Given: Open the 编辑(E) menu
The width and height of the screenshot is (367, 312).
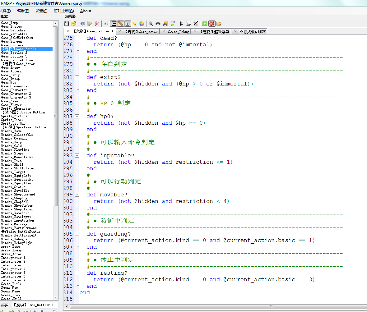Looking at the screenshot, I should (x=23, y=11).
